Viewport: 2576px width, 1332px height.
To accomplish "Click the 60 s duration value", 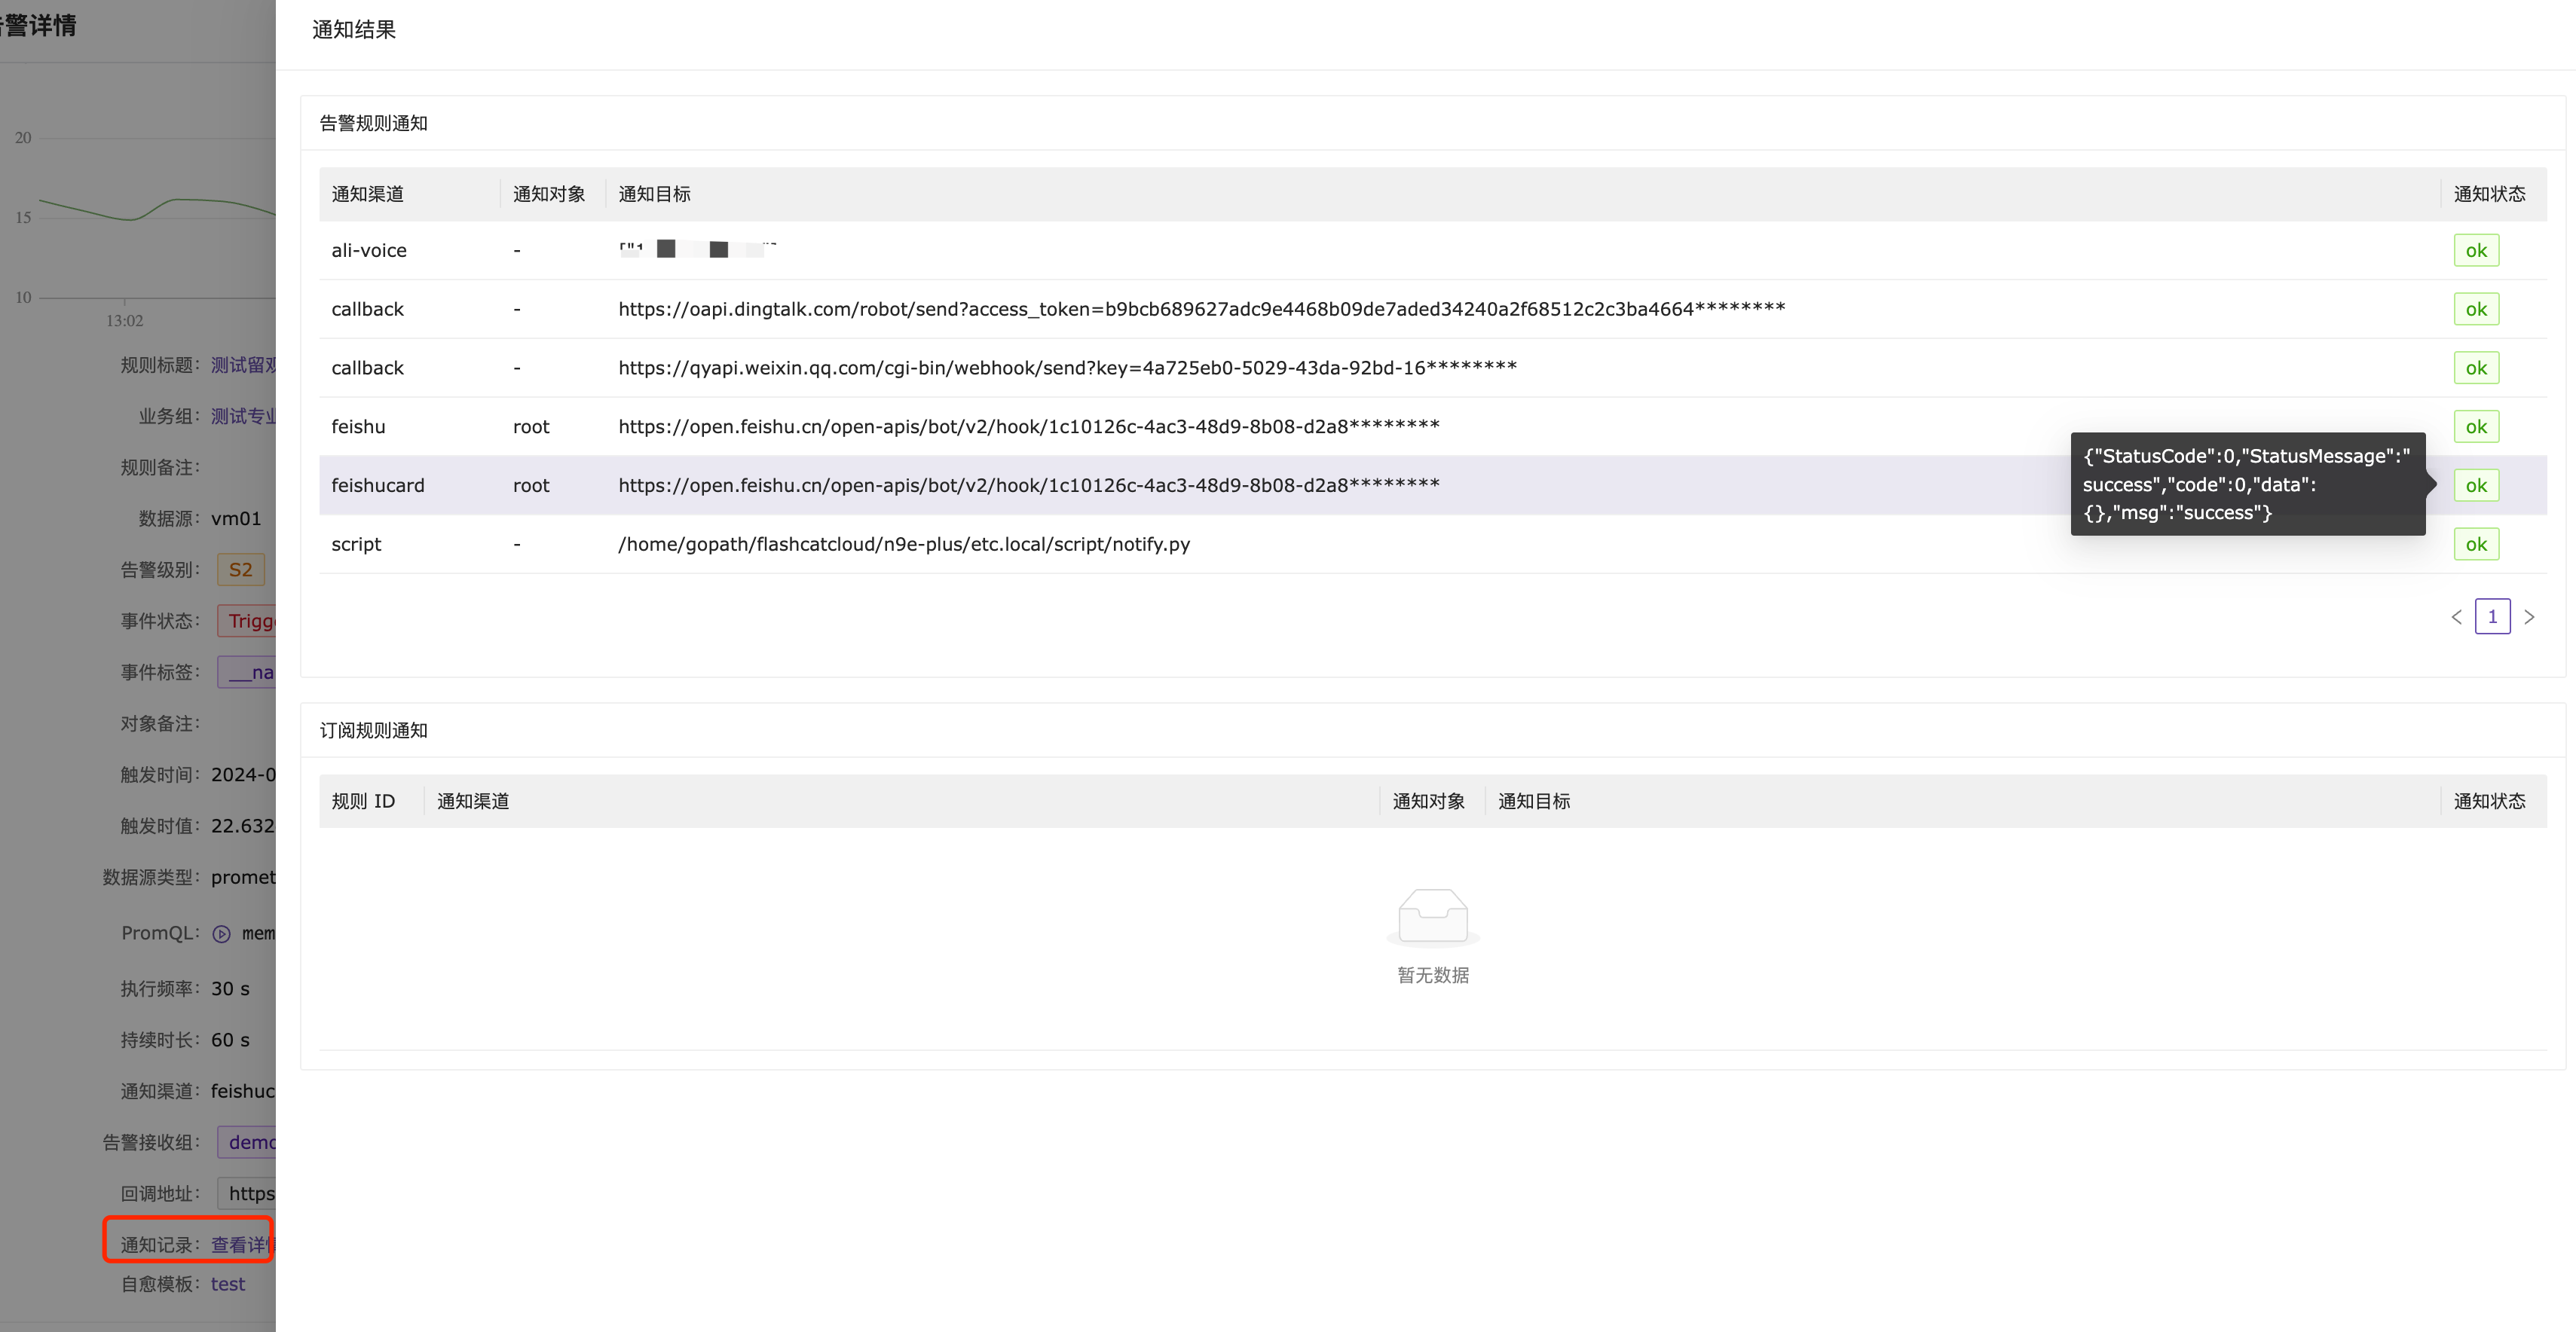I will click(x=230, y=1040).
